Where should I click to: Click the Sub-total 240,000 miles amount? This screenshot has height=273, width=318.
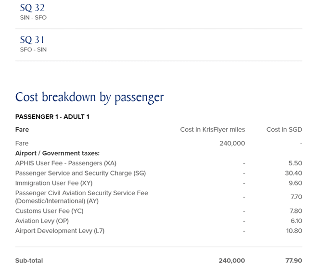tap(232, 261)
